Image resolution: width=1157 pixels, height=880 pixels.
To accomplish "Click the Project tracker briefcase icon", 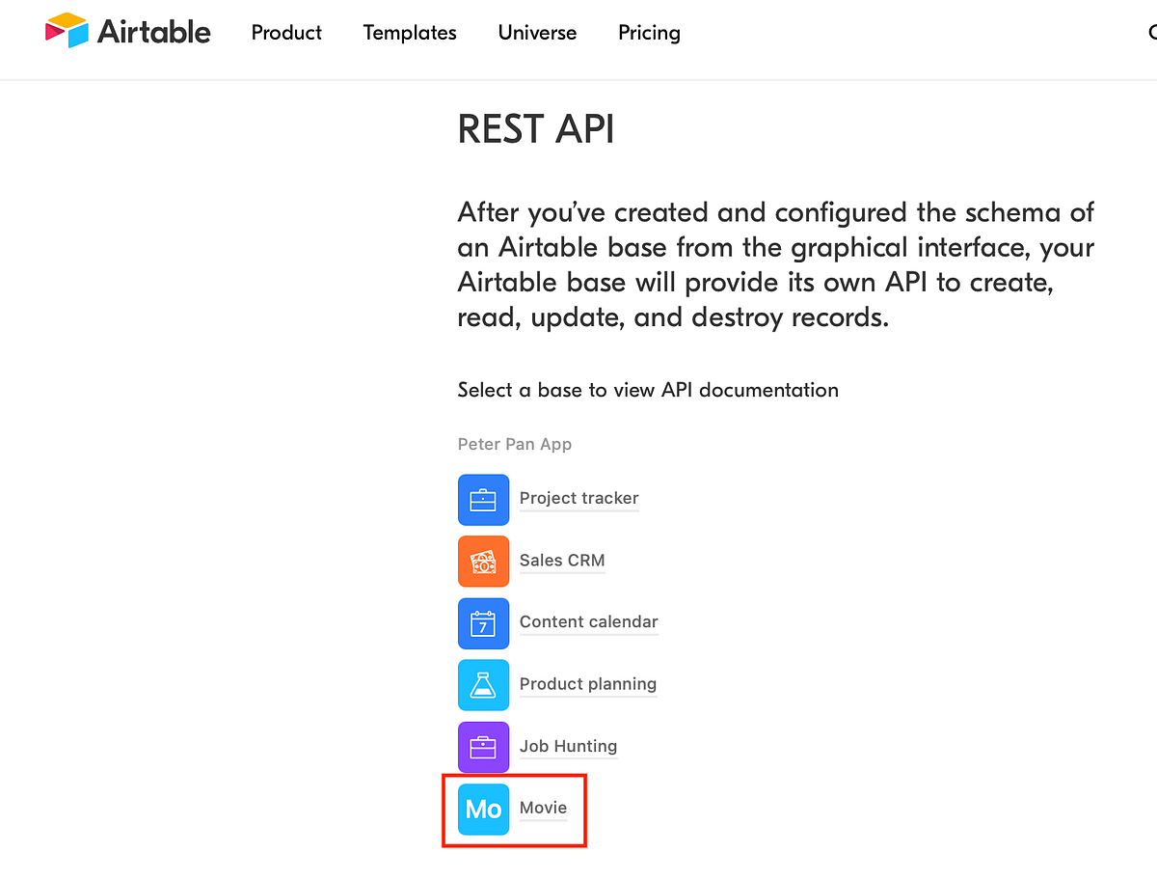I will coord(483,500).
